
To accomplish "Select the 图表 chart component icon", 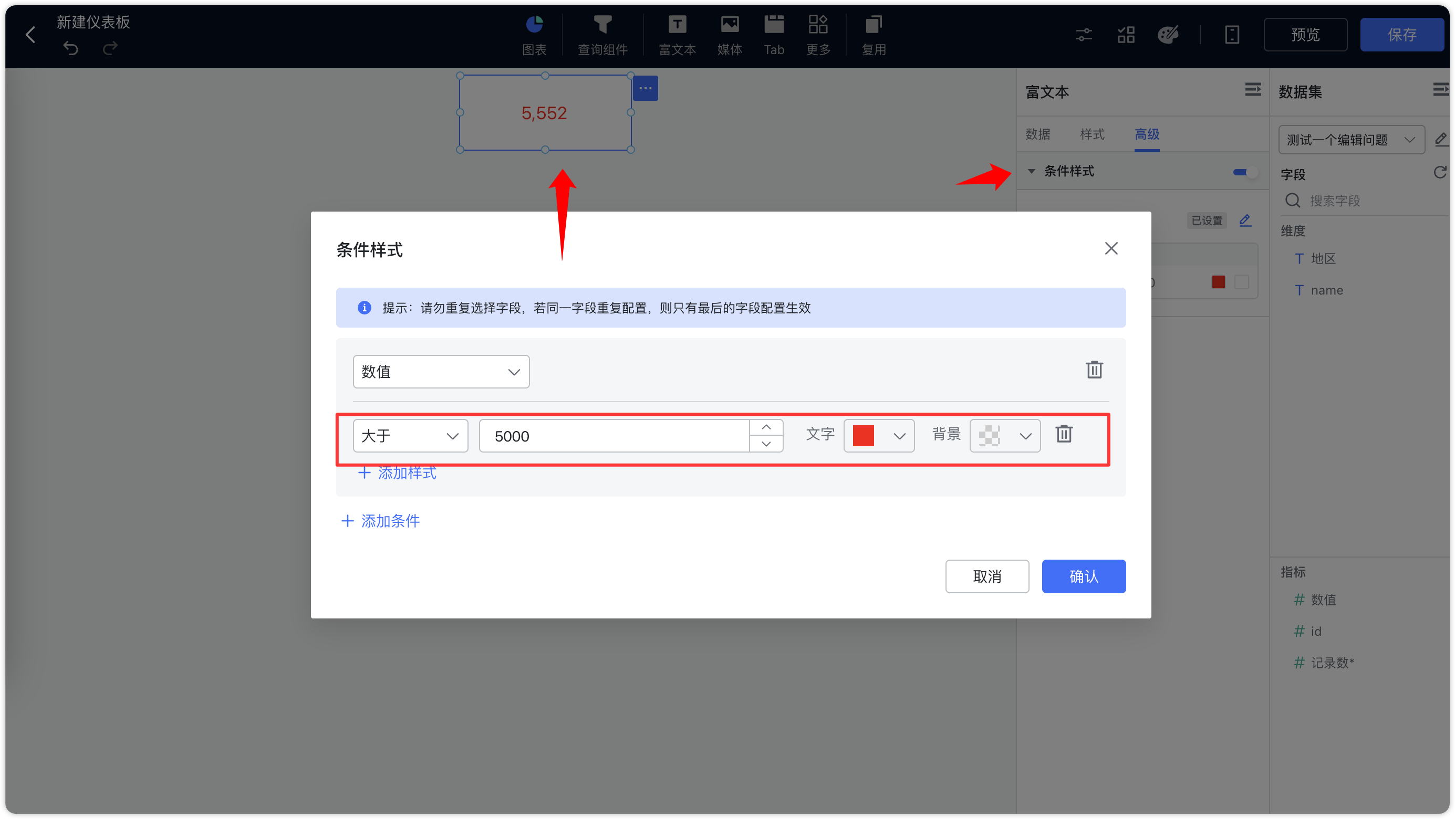I will [534, 34].
